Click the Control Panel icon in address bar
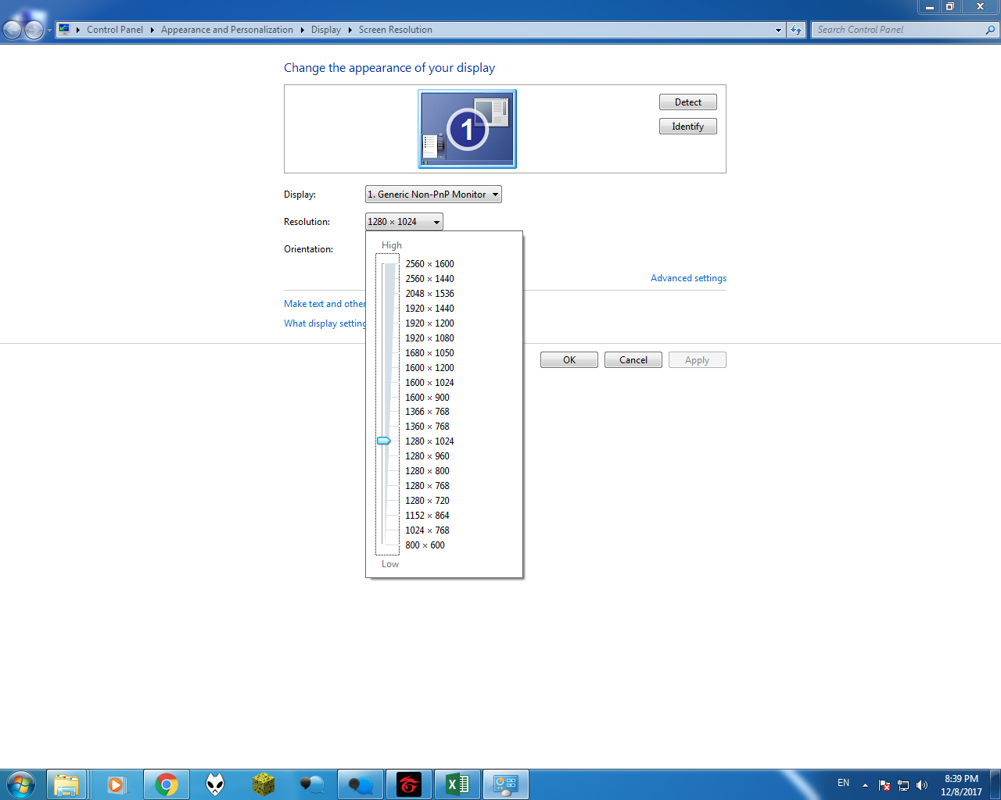Viewport: 1001px width, 800px height. (x=64, y=30)
